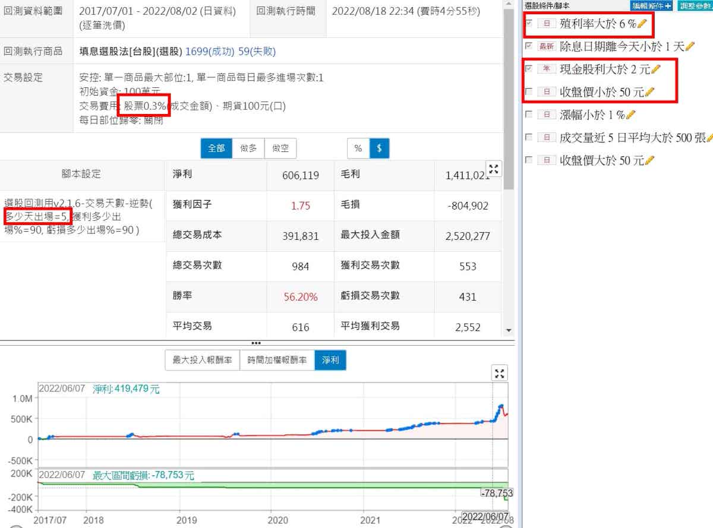The height and width of the screenshot is (528, 713).
Task: Edit the 除息日期離今天小於 1 天 condition pencil
Action: click(x=690, y=46)
